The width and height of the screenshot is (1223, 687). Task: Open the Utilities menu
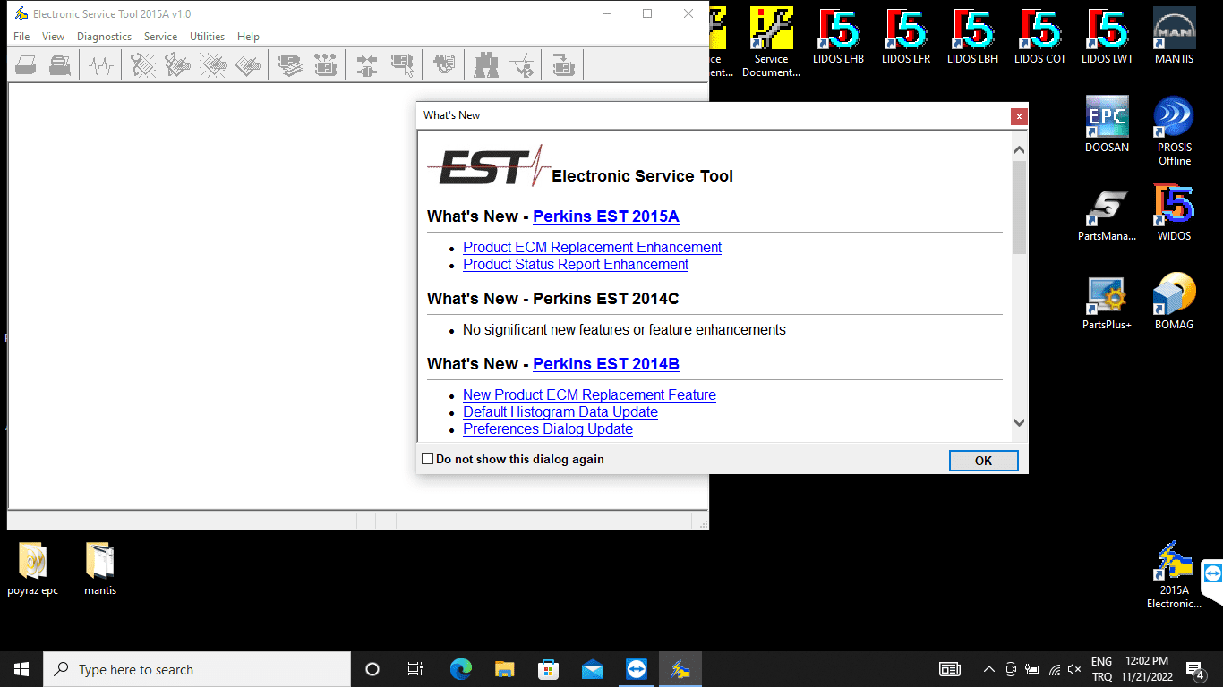coord(207,37)
